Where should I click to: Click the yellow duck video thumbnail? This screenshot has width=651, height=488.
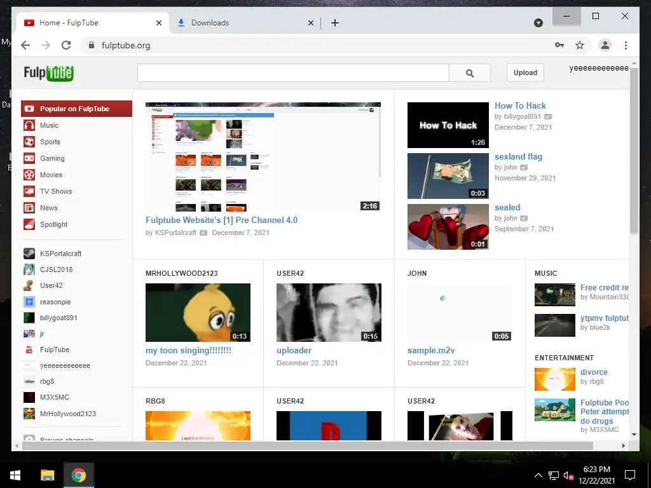tap(198, 313)
